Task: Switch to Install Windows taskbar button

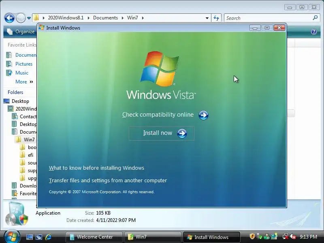Action: click(211, 237)
